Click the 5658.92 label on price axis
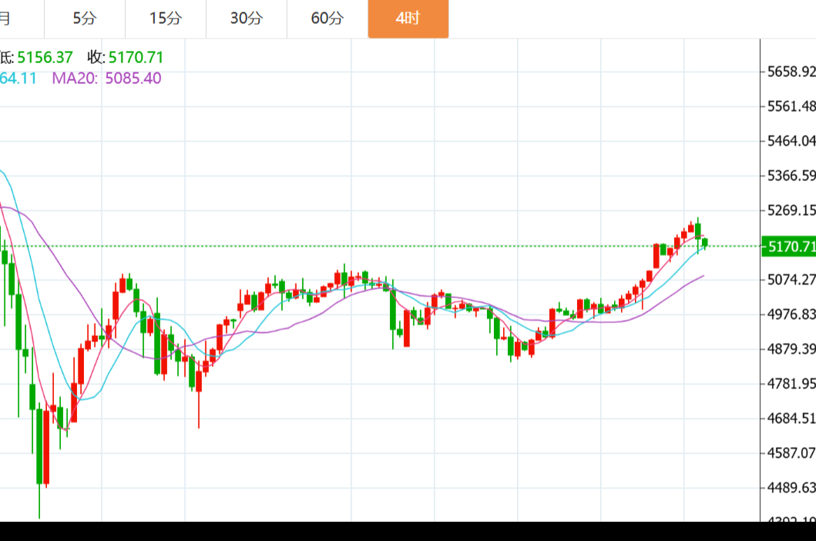Screen dimensions: 816x541 click(791, 72)
